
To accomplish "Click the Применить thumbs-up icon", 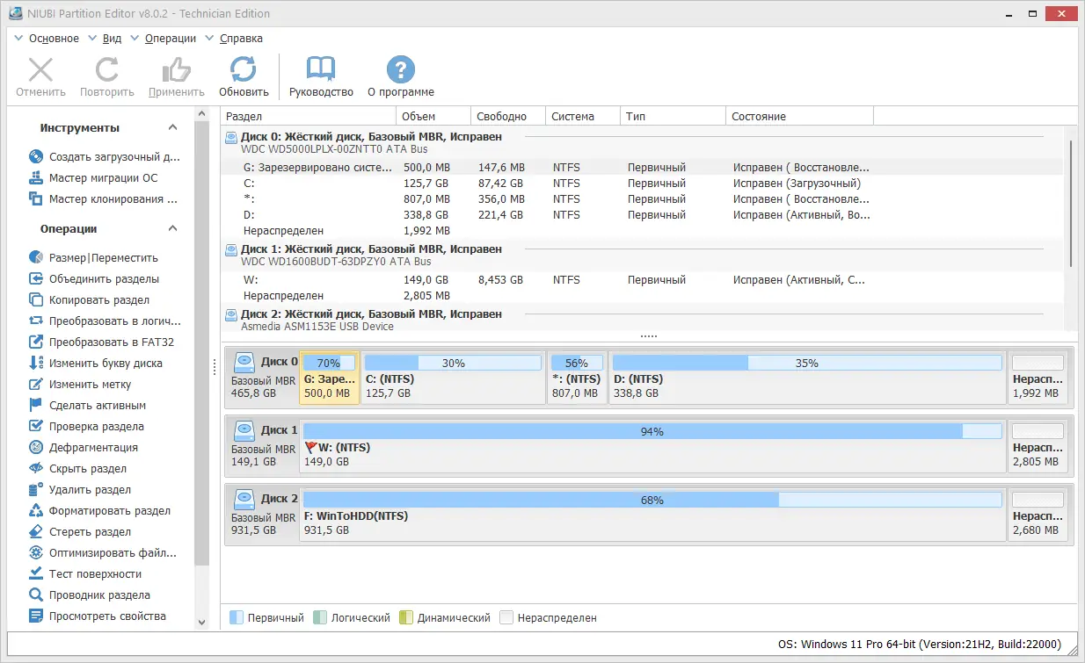I will [x=176, y=70].
